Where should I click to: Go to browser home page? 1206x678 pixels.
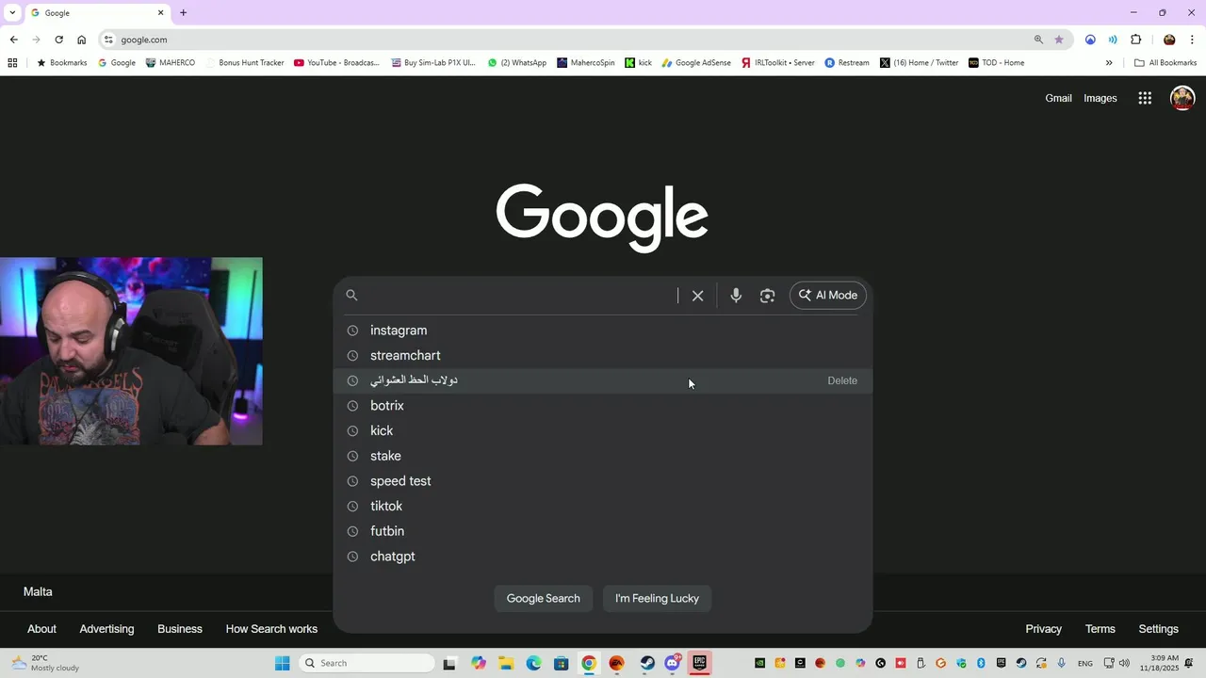click(x=81, y=40)
